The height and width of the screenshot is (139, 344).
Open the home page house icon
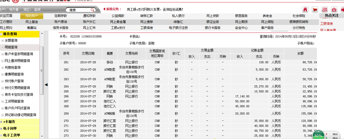point(305,10)
